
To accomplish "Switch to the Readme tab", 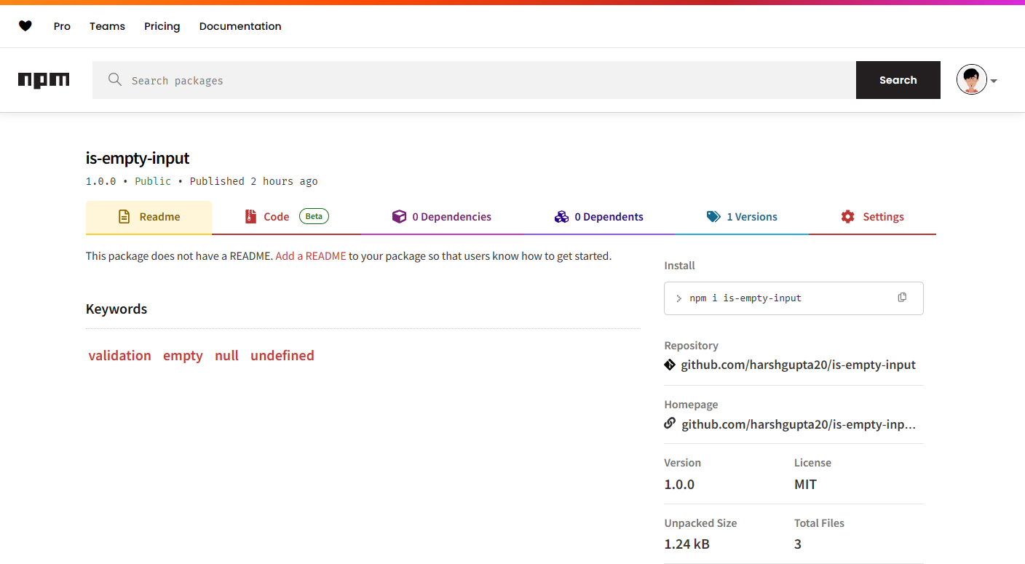I will pos(149,217).
